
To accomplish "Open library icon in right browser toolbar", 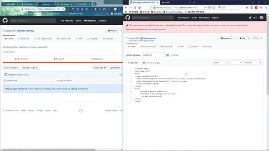I will (247, 8).
